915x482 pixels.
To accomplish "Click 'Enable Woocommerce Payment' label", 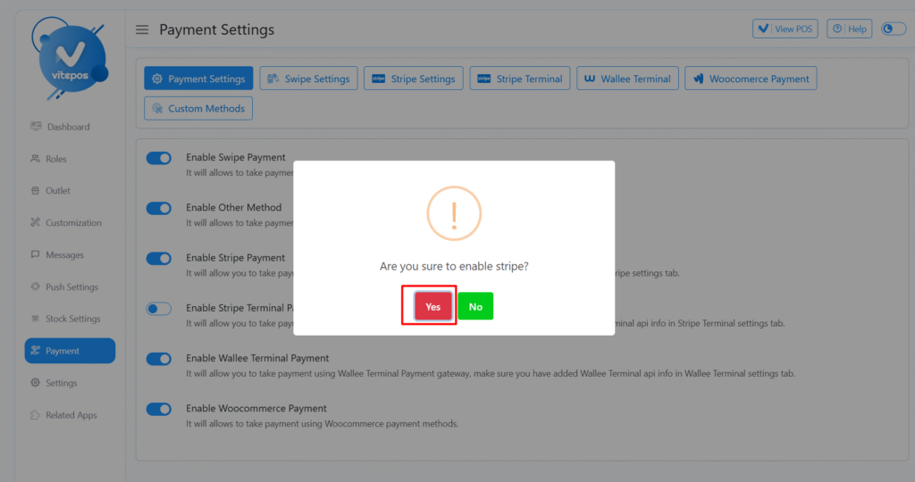I will (256, 409).
